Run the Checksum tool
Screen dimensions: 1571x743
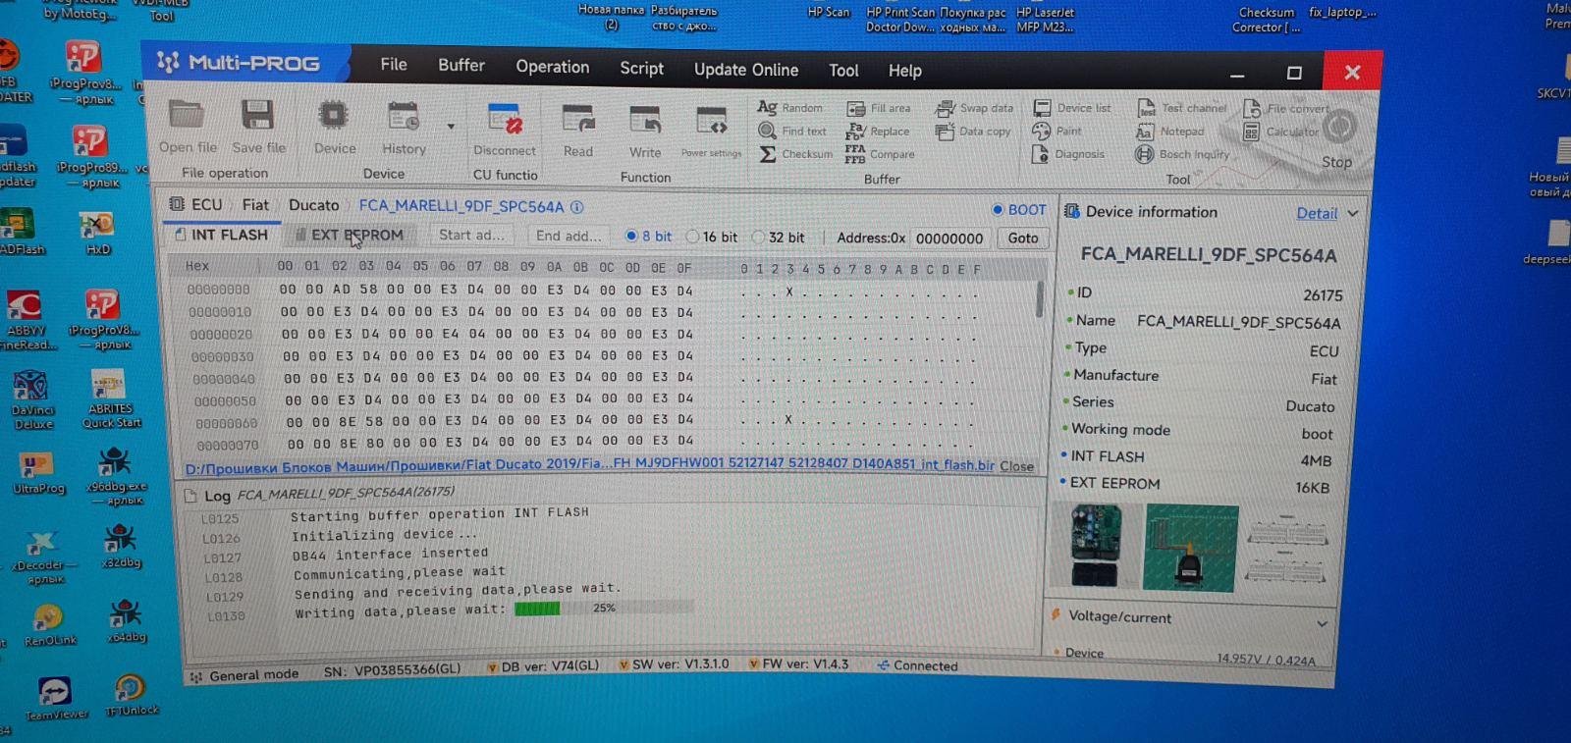click(796, 154)
